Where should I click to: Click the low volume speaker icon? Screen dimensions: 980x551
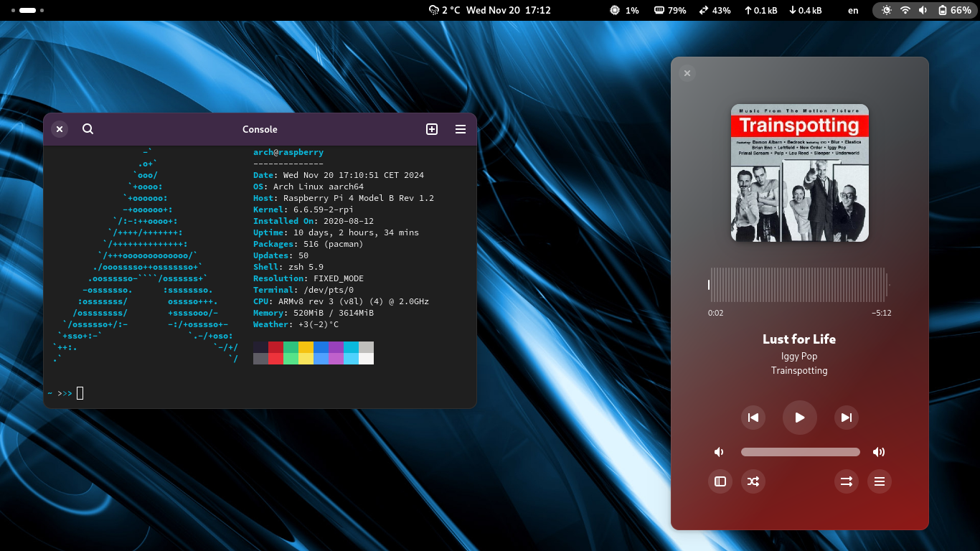pos(719,452)
